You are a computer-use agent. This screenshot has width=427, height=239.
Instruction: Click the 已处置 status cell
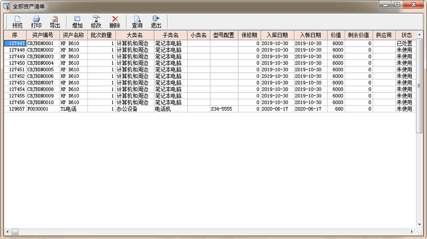404,43
